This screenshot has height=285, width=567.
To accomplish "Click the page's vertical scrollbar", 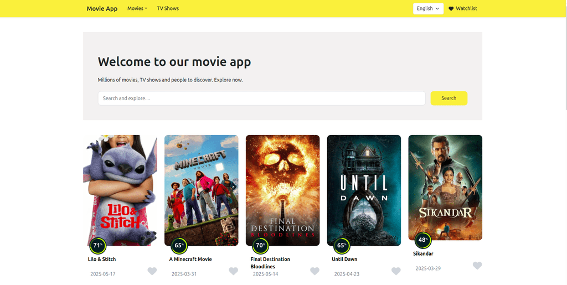I will (565, 54).
